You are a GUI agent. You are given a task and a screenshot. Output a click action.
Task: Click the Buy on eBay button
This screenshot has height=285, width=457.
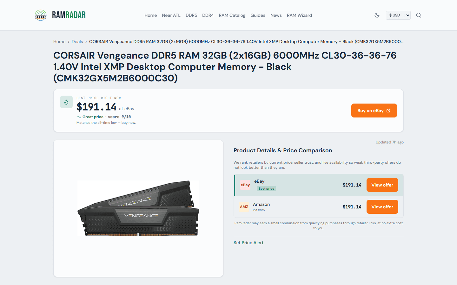(374, 111)
